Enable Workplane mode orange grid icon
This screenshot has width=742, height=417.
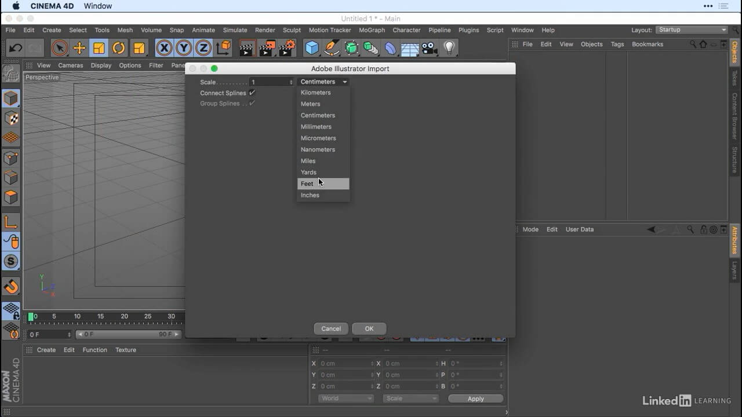(11, 138)
